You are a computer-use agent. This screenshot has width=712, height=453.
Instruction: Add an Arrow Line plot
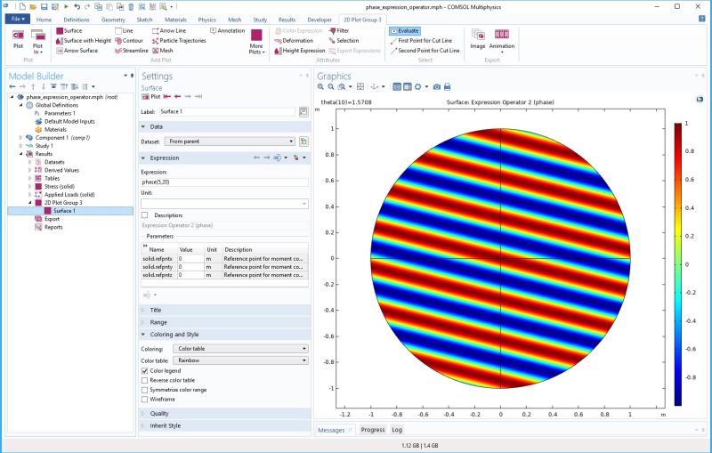(169, 31)
